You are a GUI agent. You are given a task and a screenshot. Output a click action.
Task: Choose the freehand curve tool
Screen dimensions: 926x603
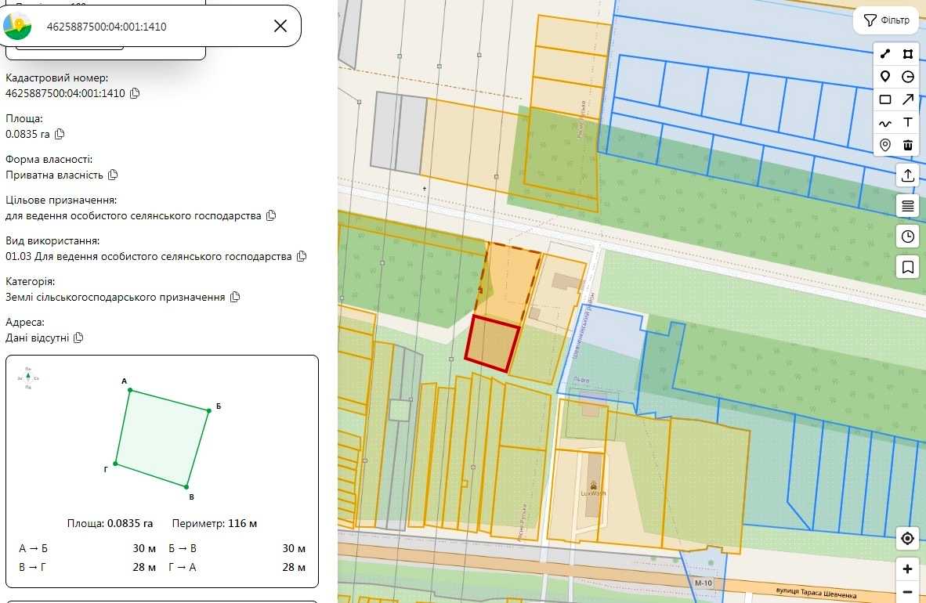coord(884,123)
